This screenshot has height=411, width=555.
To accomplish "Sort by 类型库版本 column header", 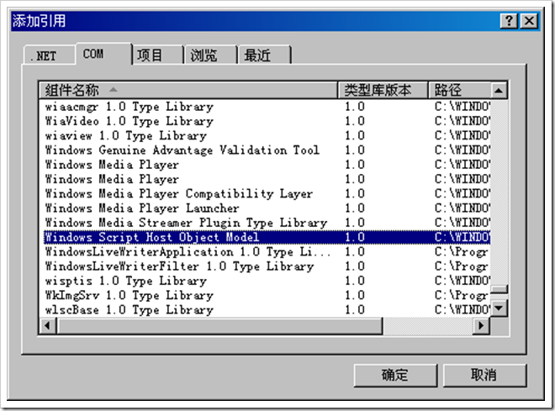I will pos(383,90).
